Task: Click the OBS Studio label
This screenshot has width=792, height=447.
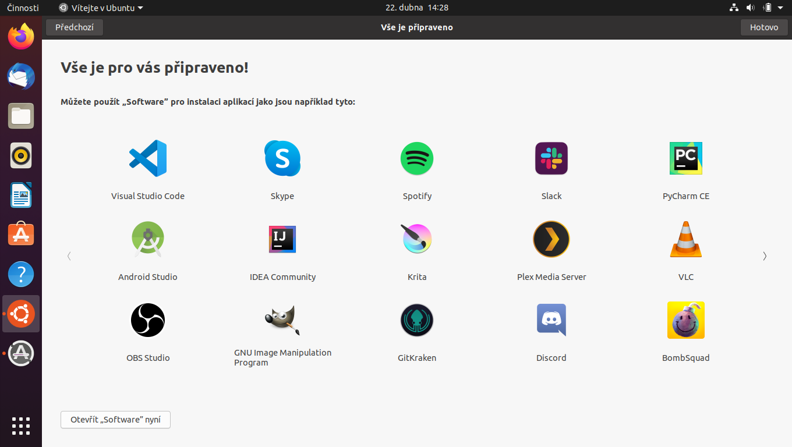Action: click(148, 358)
